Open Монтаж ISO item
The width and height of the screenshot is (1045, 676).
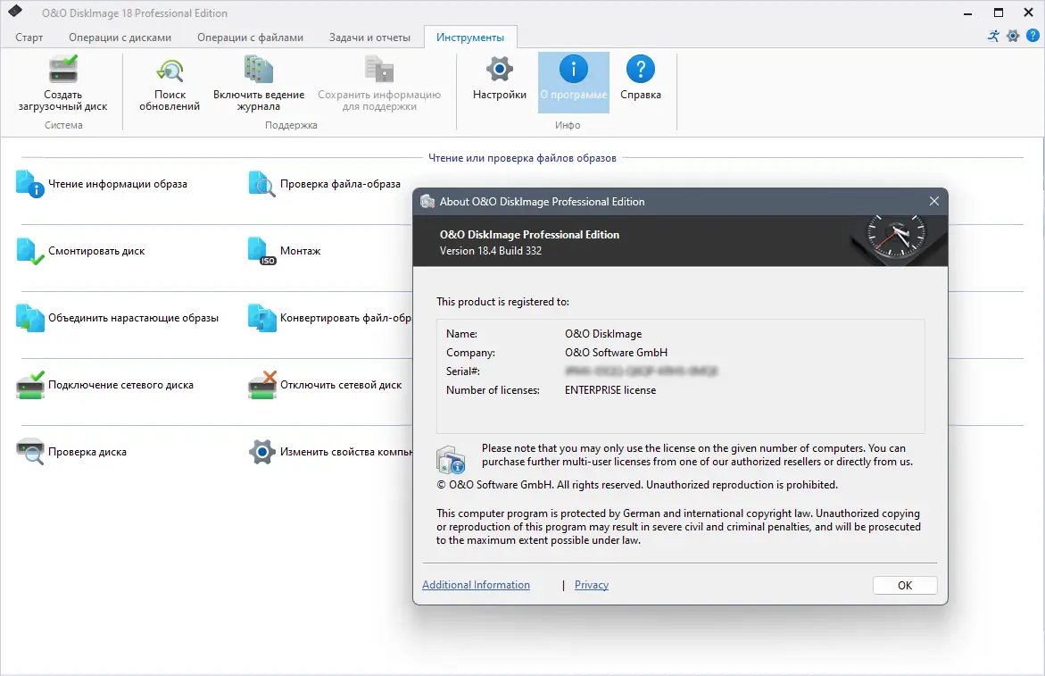point(285,251)
